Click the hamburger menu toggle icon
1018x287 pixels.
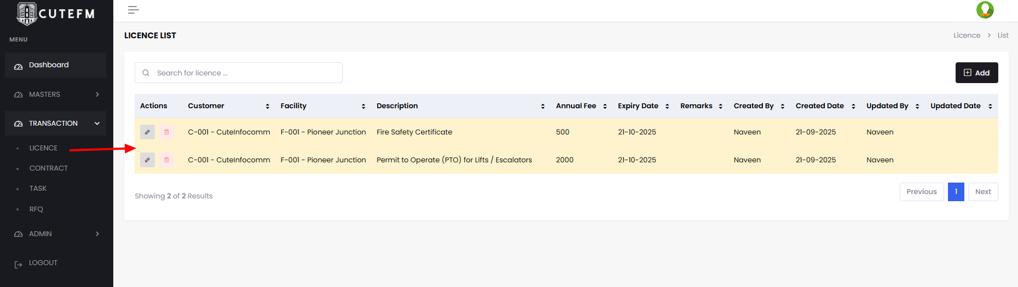(133, 10)
